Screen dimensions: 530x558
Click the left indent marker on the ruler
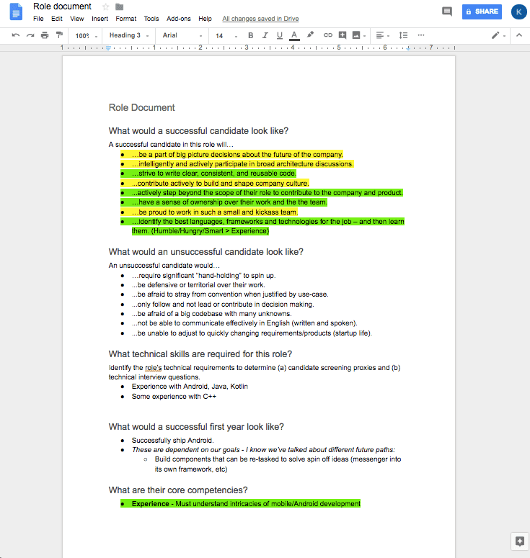[x=108, y=48]
